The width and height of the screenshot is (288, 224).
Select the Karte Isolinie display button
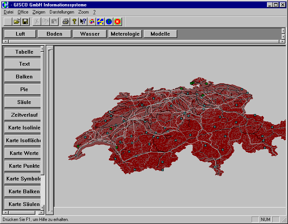pyautogui.click(x=24, y=128)
